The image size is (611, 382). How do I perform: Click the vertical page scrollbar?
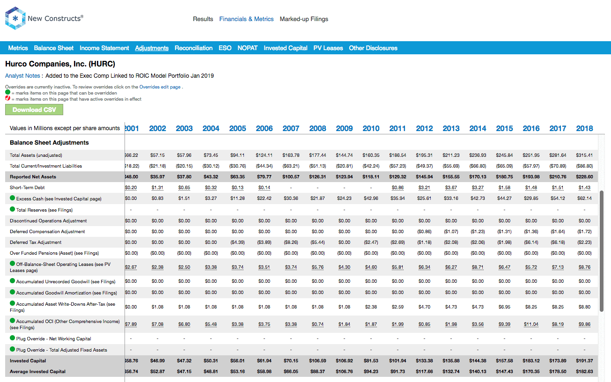tap(602, 250)
